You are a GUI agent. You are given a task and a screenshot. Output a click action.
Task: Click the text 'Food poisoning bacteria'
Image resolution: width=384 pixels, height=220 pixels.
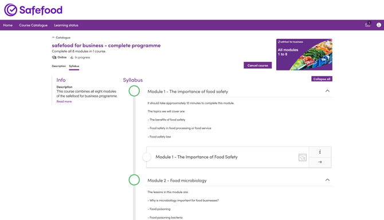166,218
